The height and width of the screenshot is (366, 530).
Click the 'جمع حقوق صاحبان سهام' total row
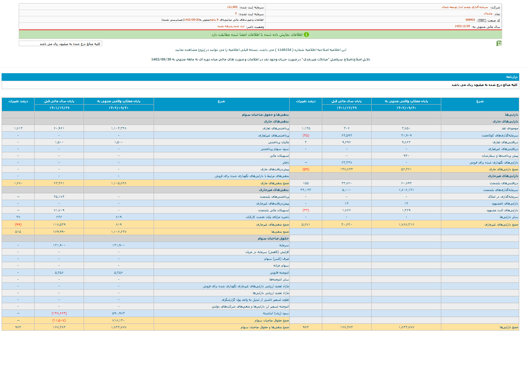(272, 320)
